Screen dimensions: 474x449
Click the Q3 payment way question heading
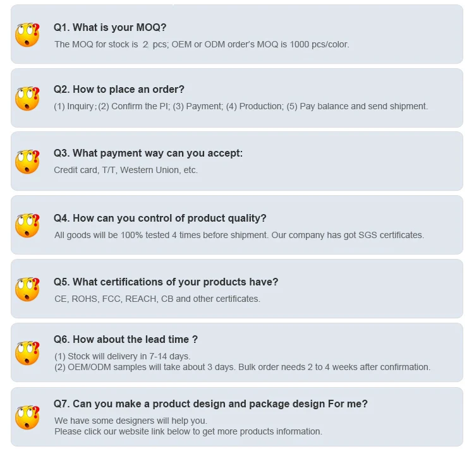coord(148,153)
